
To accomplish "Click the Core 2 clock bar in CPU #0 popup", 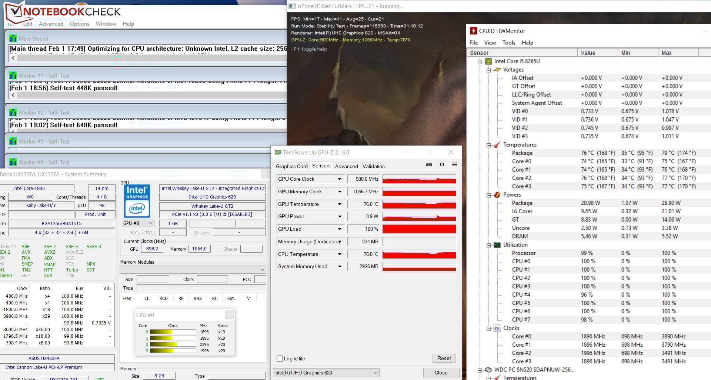I will point(173,344).
